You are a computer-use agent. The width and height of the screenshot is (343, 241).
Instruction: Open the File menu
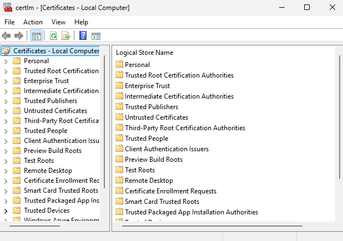[9, 22]
